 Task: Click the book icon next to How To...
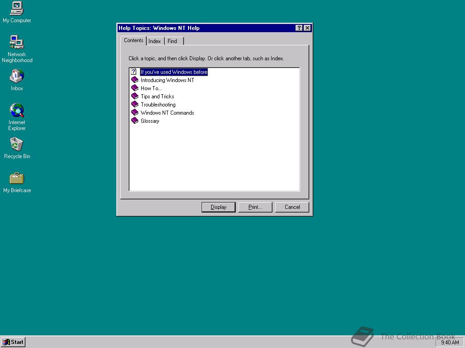135,88
